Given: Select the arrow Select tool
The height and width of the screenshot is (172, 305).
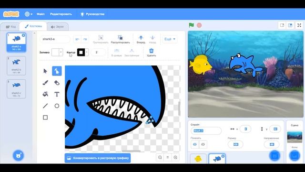Looking at the screenshot, I should [45, 71].
